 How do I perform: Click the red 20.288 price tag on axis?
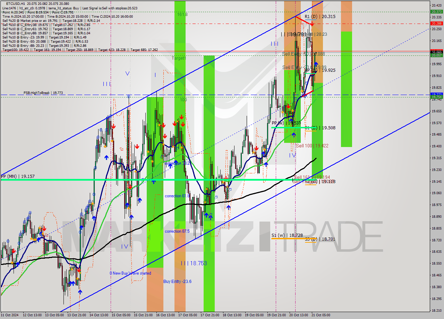[436, 24]
